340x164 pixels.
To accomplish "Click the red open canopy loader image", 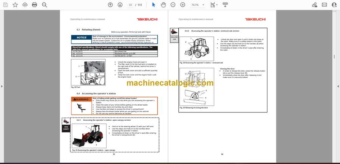I will [89, 136].
